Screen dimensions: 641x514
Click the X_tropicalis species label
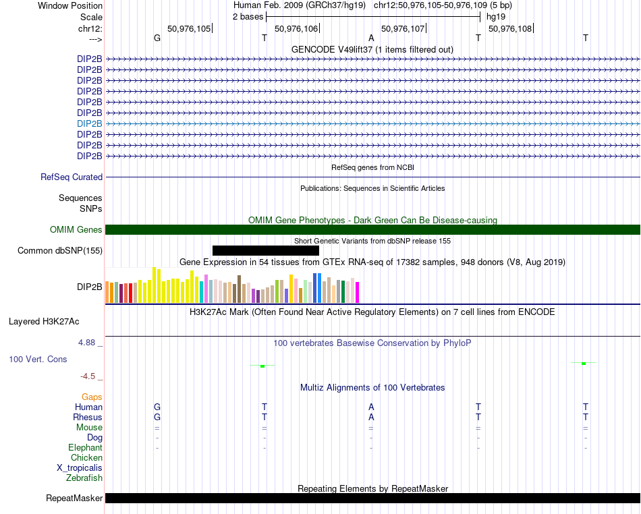tap(80, 468)
